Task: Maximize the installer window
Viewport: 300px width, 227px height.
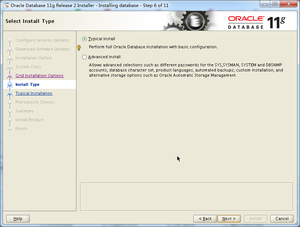Action: (275, 4)
